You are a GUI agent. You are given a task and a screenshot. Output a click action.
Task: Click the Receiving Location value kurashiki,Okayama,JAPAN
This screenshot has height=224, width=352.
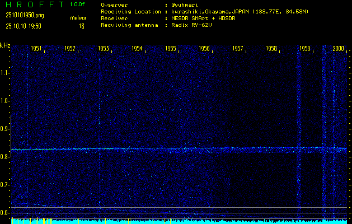(x=210, y=12)
